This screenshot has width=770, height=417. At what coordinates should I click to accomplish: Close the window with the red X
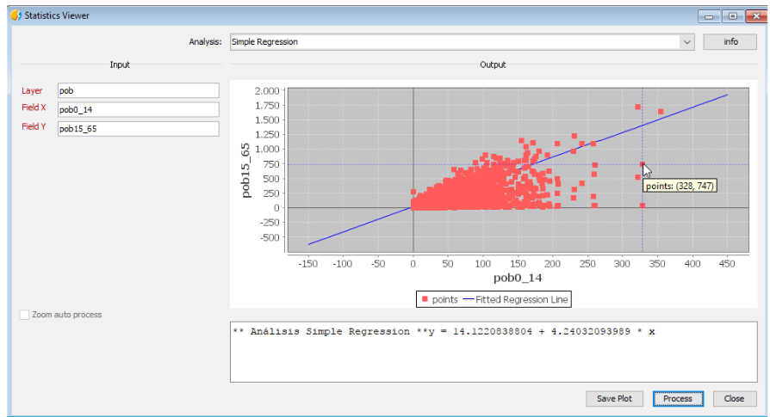click(753, 15)
